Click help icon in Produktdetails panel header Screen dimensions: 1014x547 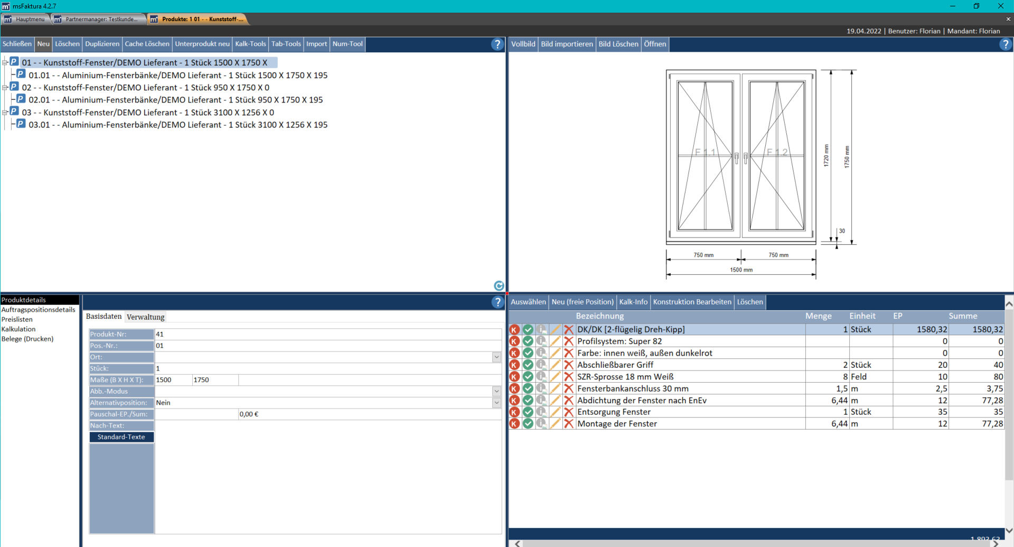tap(497, 302)
